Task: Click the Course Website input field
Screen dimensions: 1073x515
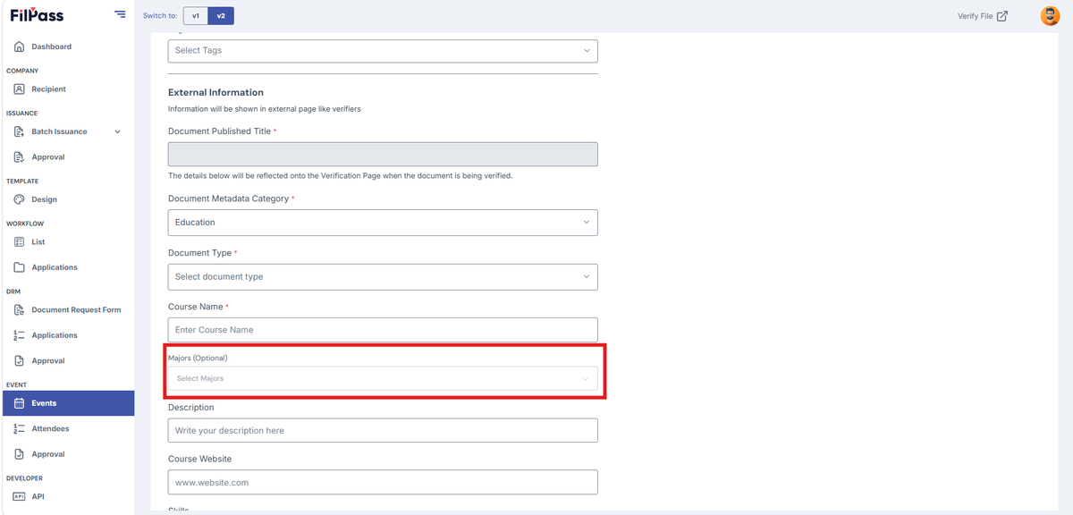Action: tap(383, 482)
